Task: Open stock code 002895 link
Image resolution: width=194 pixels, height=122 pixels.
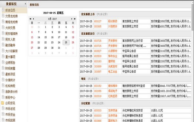Action: coord(98,27)
